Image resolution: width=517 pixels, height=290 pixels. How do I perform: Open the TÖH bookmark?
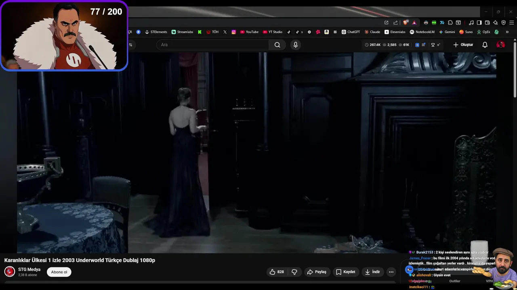point(212,32)
